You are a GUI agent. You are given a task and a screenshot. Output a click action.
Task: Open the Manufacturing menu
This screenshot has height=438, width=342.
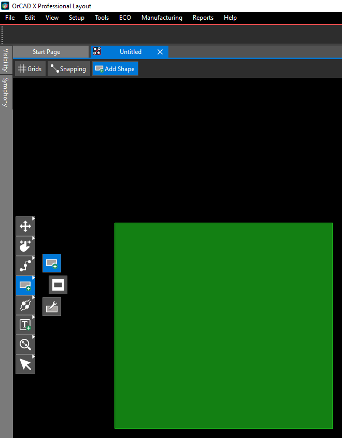(162, 18)
